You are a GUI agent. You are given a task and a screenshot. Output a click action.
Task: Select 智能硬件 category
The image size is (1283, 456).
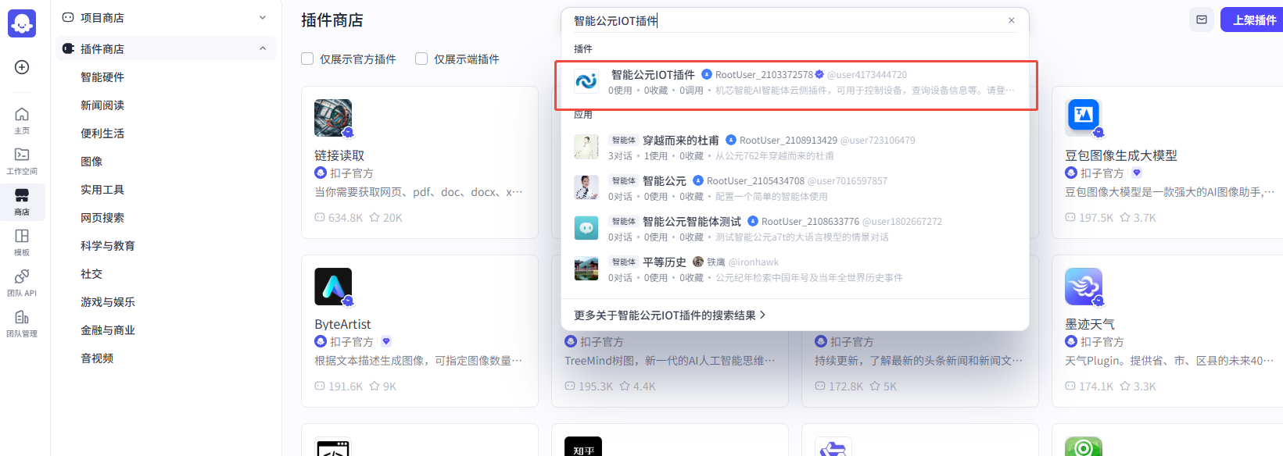coord(102,77)
